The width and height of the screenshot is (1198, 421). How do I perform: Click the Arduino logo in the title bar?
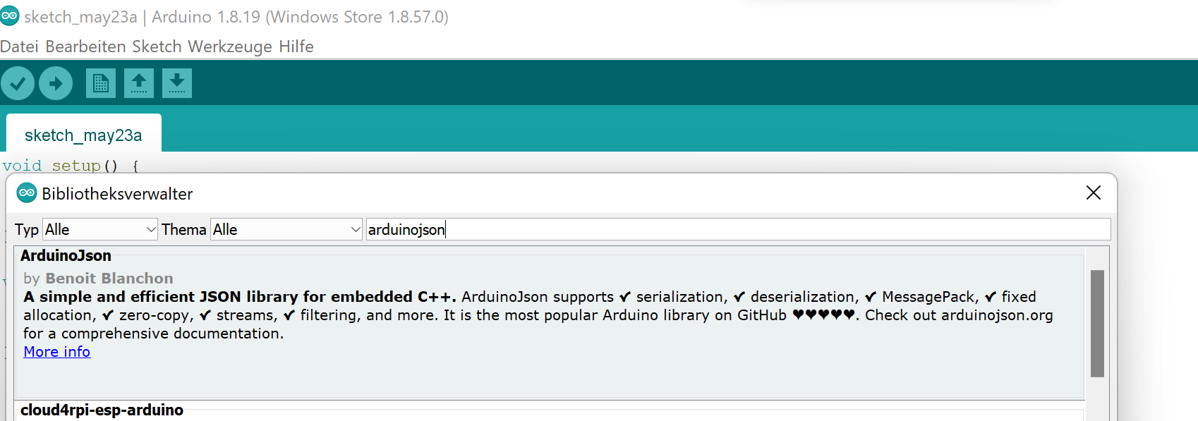coord(10,16)
